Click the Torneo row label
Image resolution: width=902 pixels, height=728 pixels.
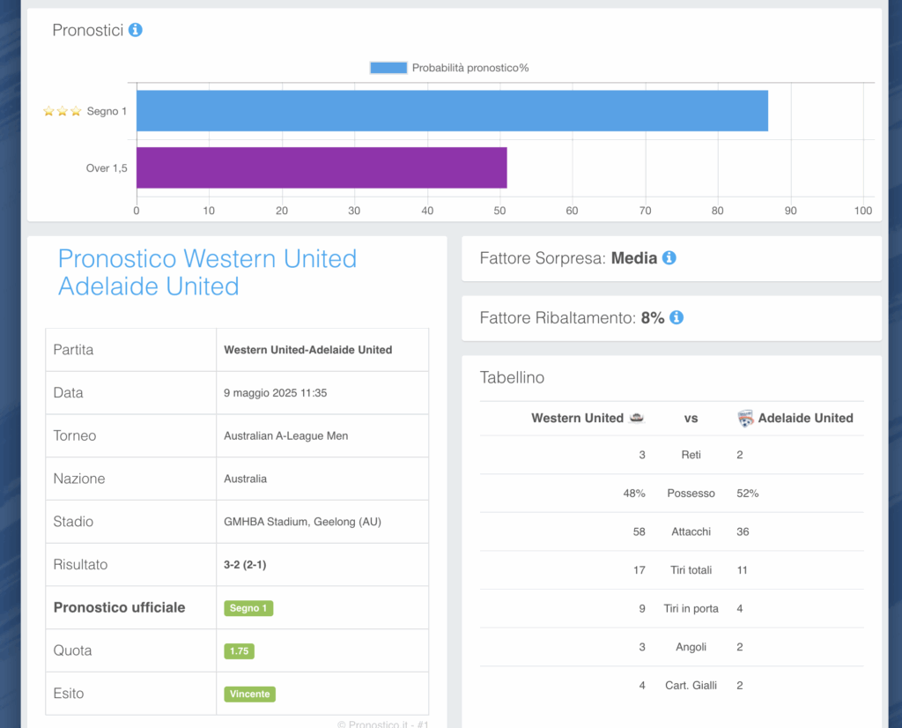tap(75, 435)
